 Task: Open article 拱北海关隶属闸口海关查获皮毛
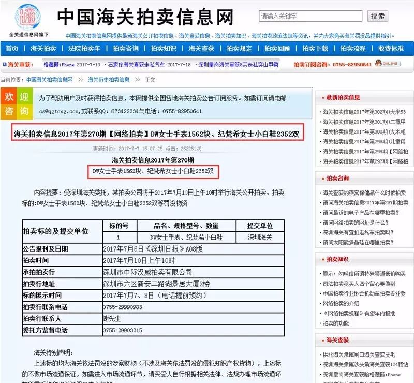click(x=359, y=355)
